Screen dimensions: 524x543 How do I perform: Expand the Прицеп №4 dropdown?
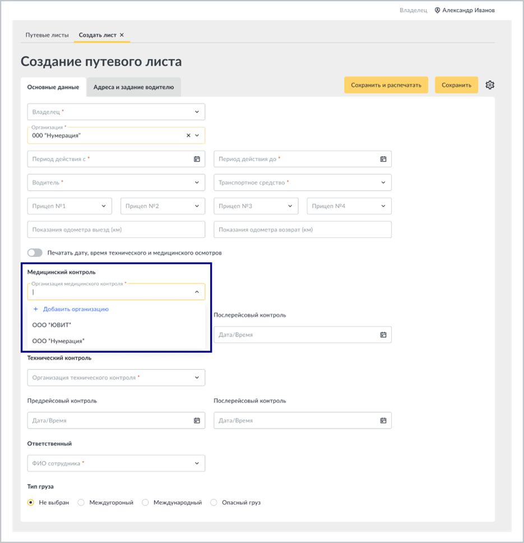click(x=383, y=206)
